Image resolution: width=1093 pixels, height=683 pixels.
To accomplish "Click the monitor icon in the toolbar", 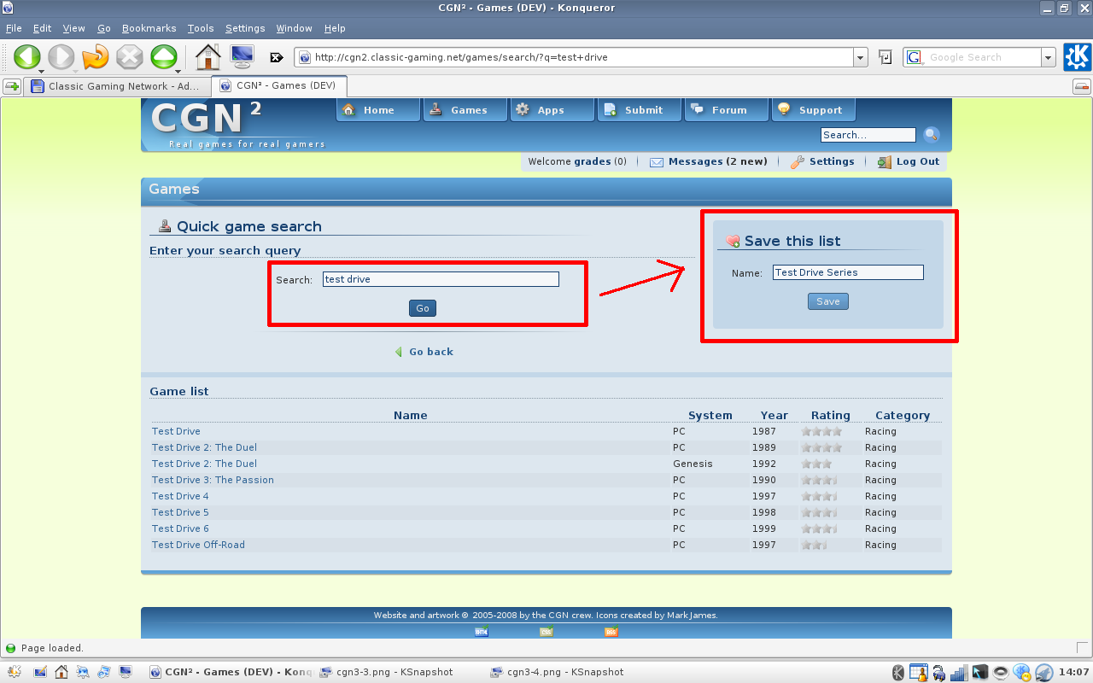I will tap(242, 57).
